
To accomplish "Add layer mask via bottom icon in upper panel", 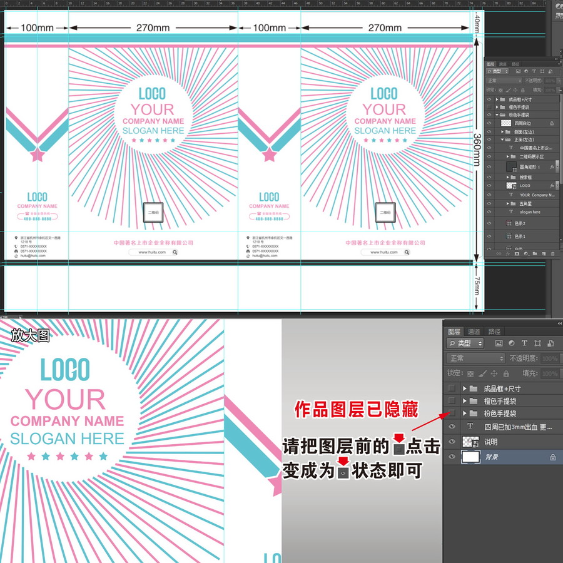I will (x=517, y=253).
